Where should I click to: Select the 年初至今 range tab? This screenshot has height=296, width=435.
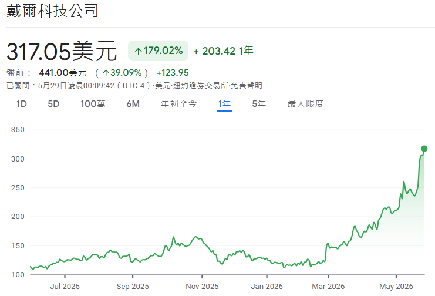click(x=178, y=104)
